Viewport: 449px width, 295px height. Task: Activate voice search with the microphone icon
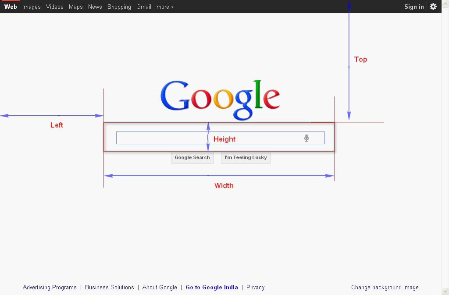[x=306, y=138]
